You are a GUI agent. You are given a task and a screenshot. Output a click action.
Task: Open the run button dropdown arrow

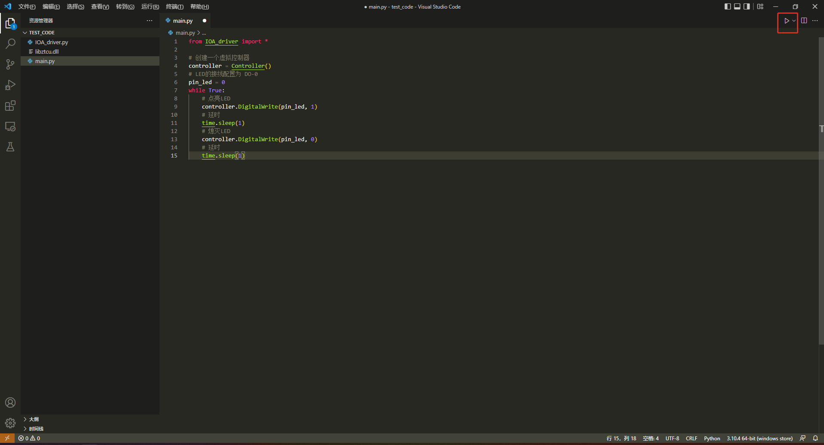click(x=794, y=21)
